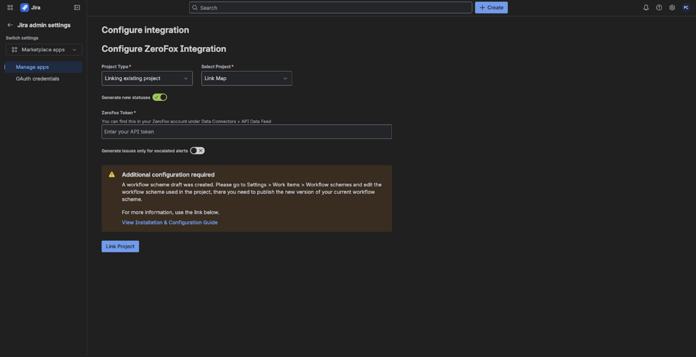Click into the top Search box
Image resolution: width=696 pixels, height=357 pixels.
[x=330, y=8]
